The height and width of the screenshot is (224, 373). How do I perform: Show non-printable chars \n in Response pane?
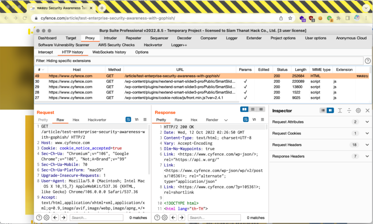click(254, 120)
